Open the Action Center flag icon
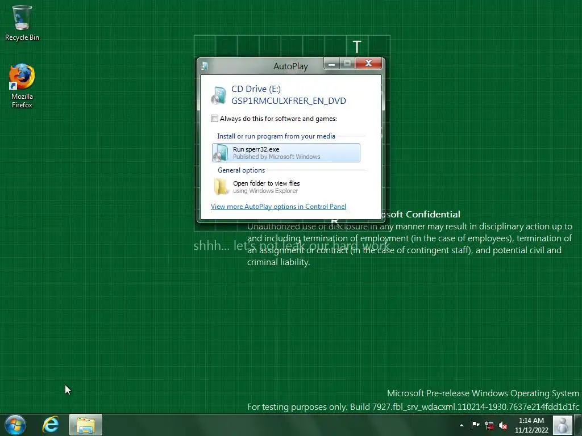 click(x=476, y=425)
